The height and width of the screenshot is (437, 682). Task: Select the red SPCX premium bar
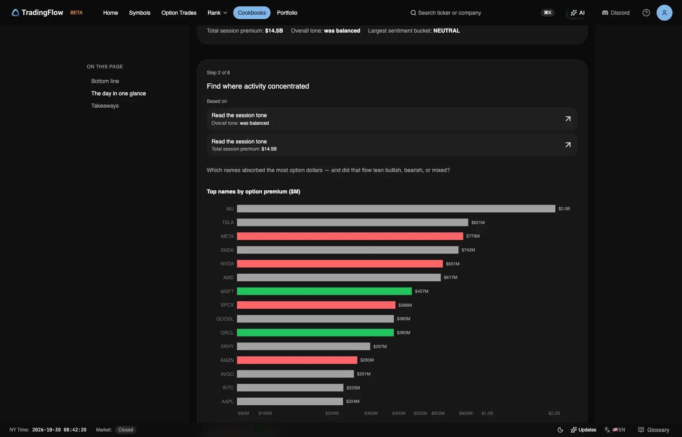[316, 305]
